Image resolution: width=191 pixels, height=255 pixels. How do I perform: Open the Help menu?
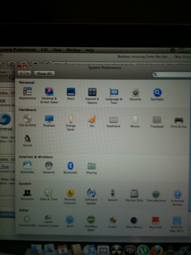(x=90, y=50)
